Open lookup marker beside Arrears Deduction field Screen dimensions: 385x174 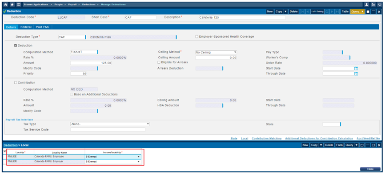click(x=223, y=69)
